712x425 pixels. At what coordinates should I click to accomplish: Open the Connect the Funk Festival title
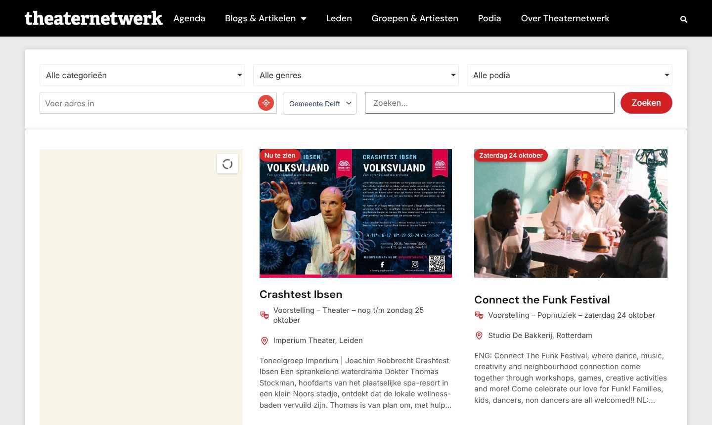pyautogui.click(x=542, y=300)
